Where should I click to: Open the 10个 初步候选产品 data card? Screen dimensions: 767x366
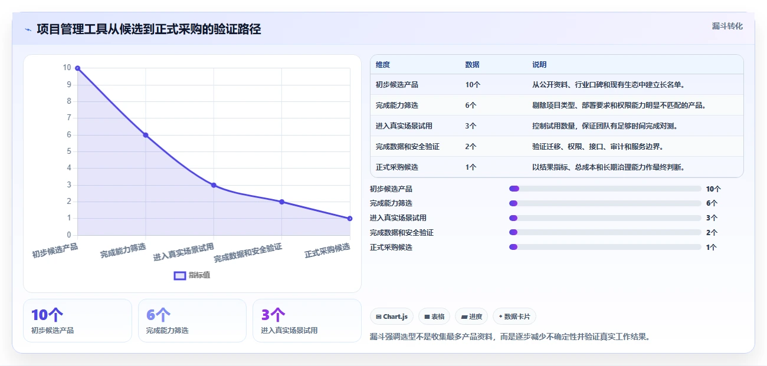77,321
